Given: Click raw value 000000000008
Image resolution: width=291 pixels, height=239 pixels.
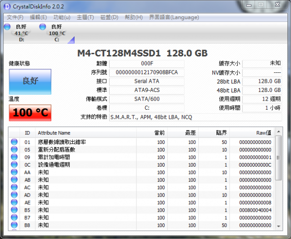Looking at the screenshot, I should (x=255, y=203).
